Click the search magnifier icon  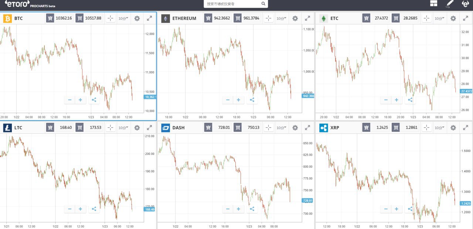[263, 4]
